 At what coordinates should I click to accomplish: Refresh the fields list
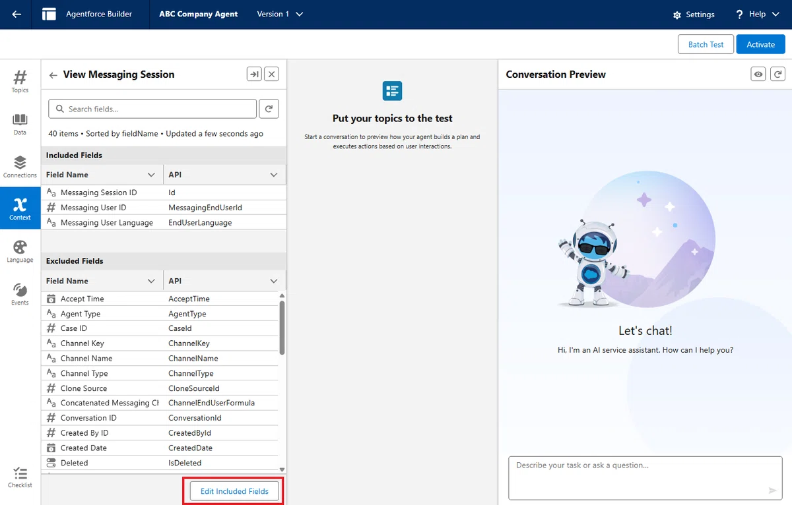point(269,109)
